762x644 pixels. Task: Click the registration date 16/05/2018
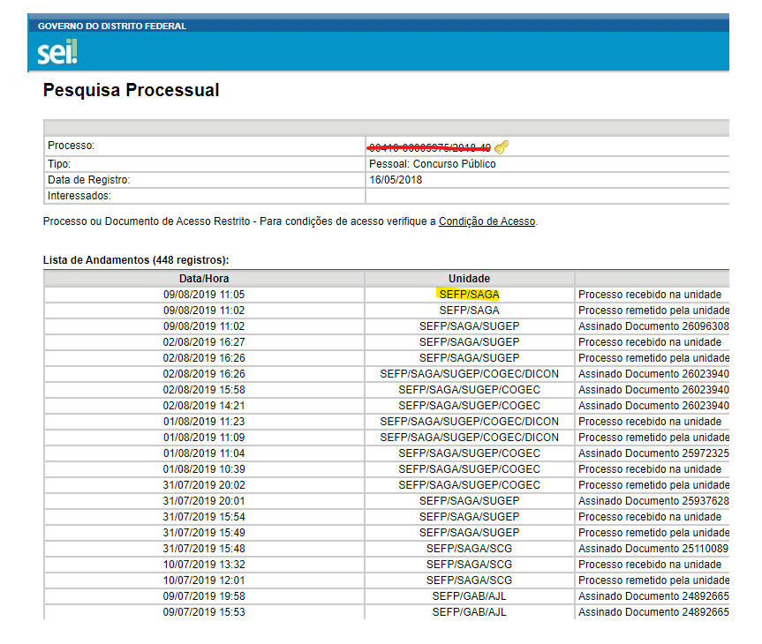(396, 180)
